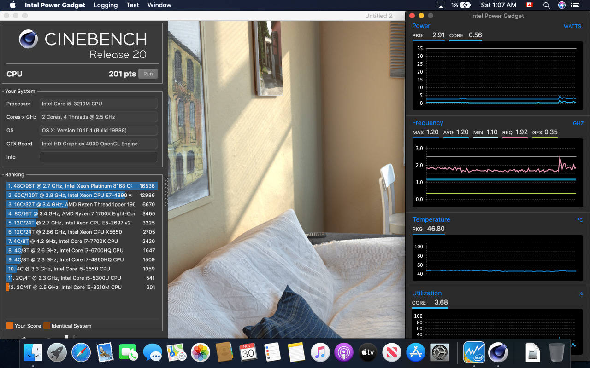Click the battery status showing 1%

tap(461, 5)
